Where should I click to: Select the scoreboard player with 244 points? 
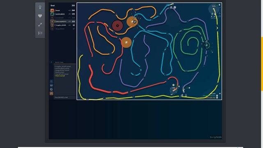[x=62, y=10]
